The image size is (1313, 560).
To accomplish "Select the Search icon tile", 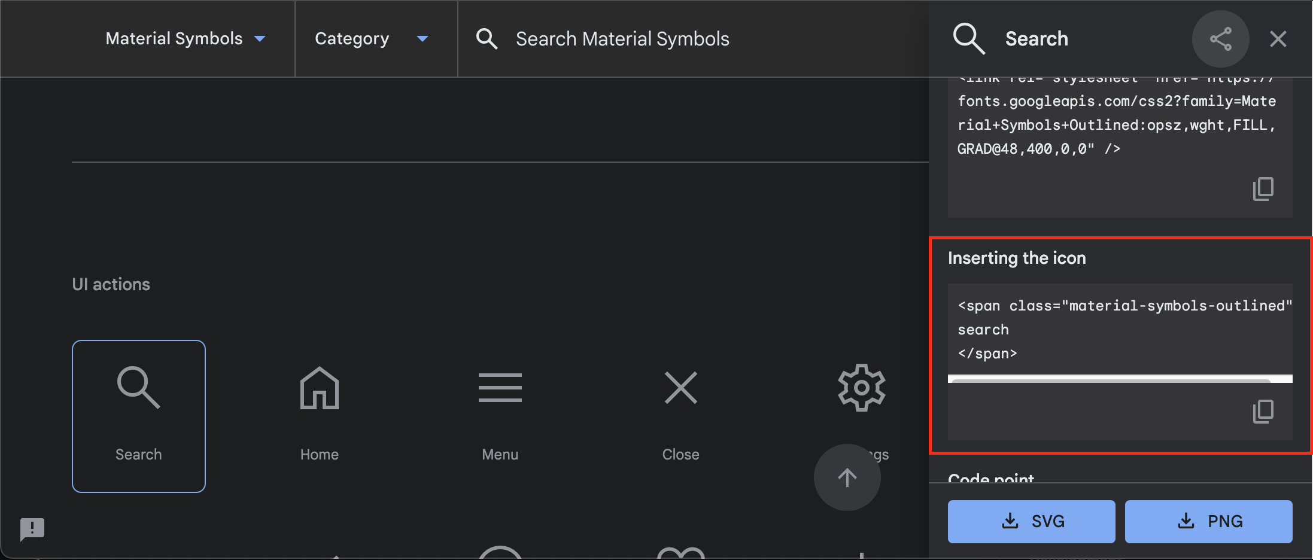I will pyautogui.click(x=138, y=416).
